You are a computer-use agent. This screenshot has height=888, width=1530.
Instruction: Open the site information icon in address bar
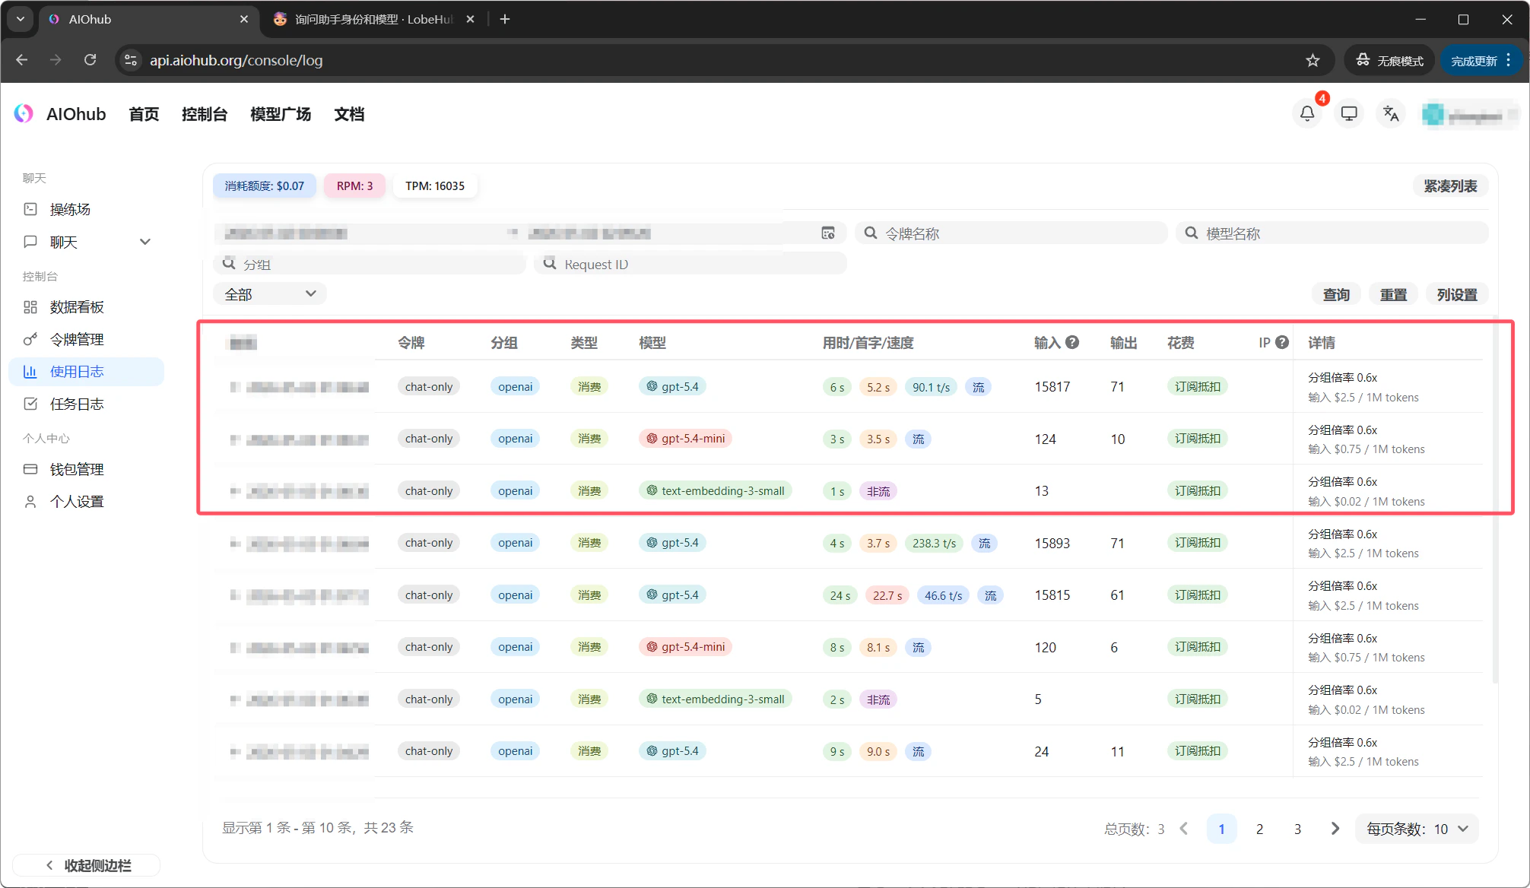coord(131,60)
